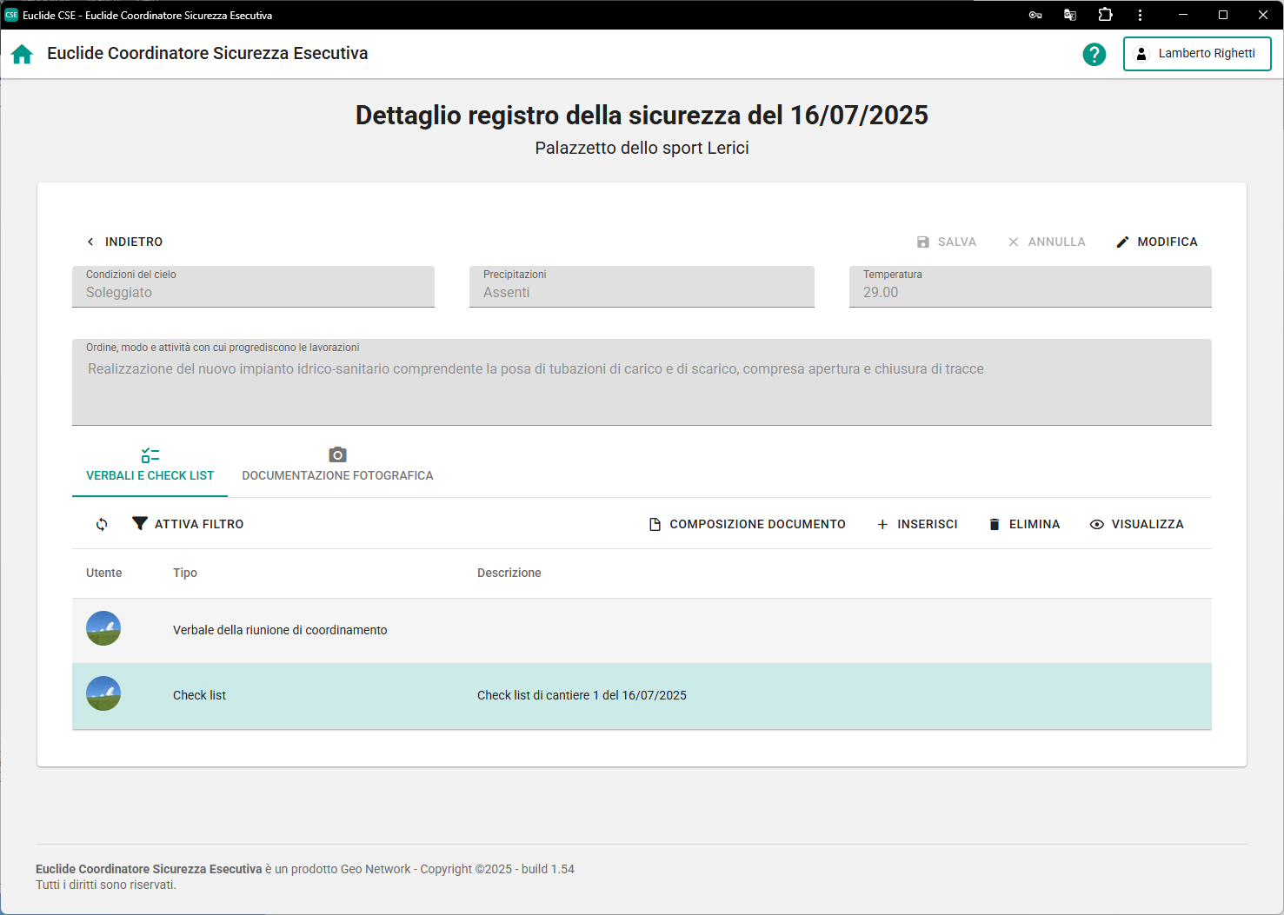Select avatar of the Check list row
This screenshot has width=1284, height=915.
[x=103, y=694]
